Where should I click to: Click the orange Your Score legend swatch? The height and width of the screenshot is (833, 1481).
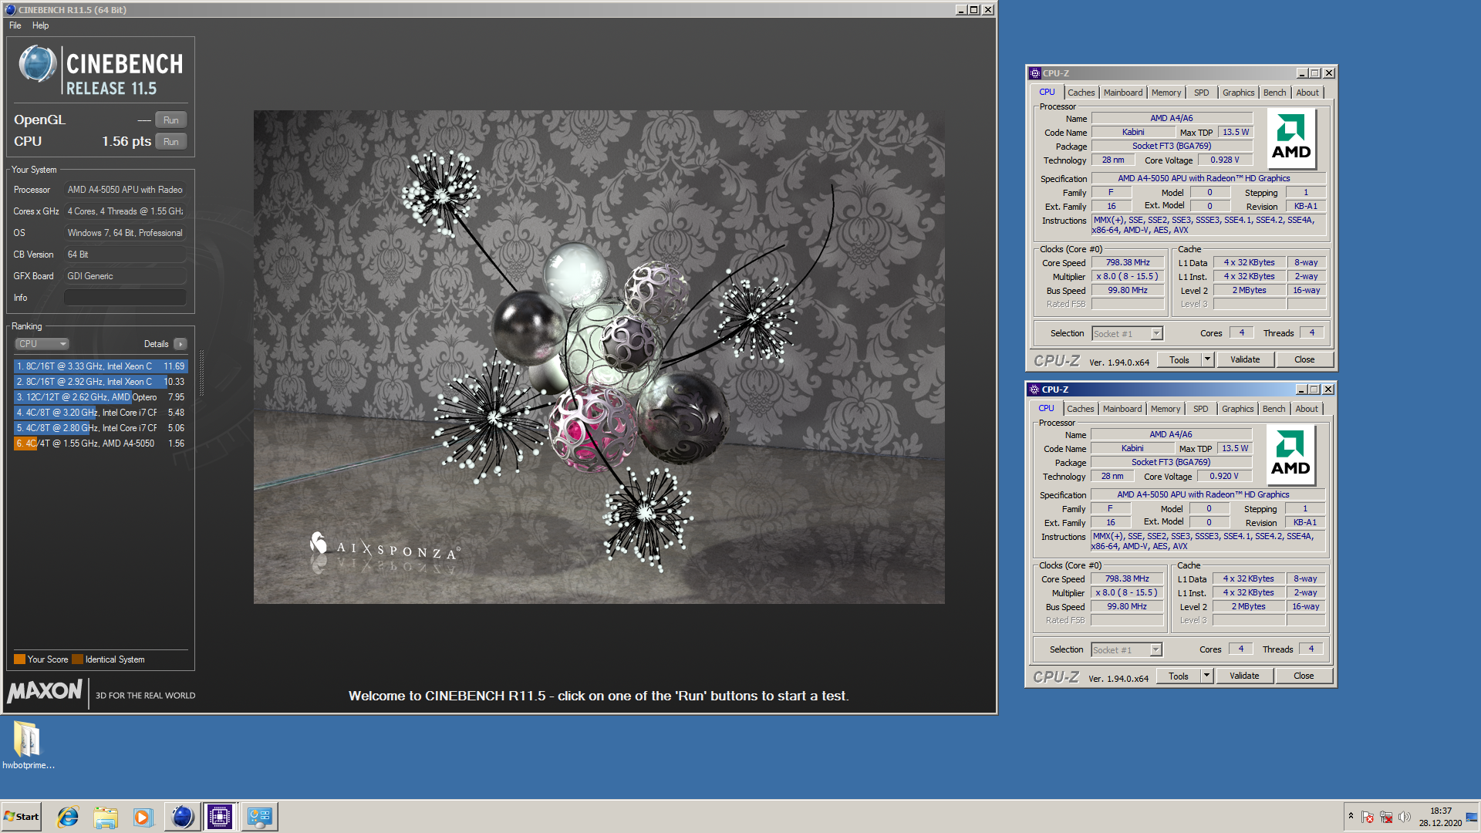coord(19,659)
